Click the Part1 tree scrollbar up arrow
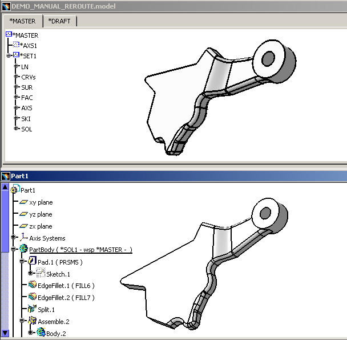This screenshot has height=340, width=347. click(x=5, y=187)
